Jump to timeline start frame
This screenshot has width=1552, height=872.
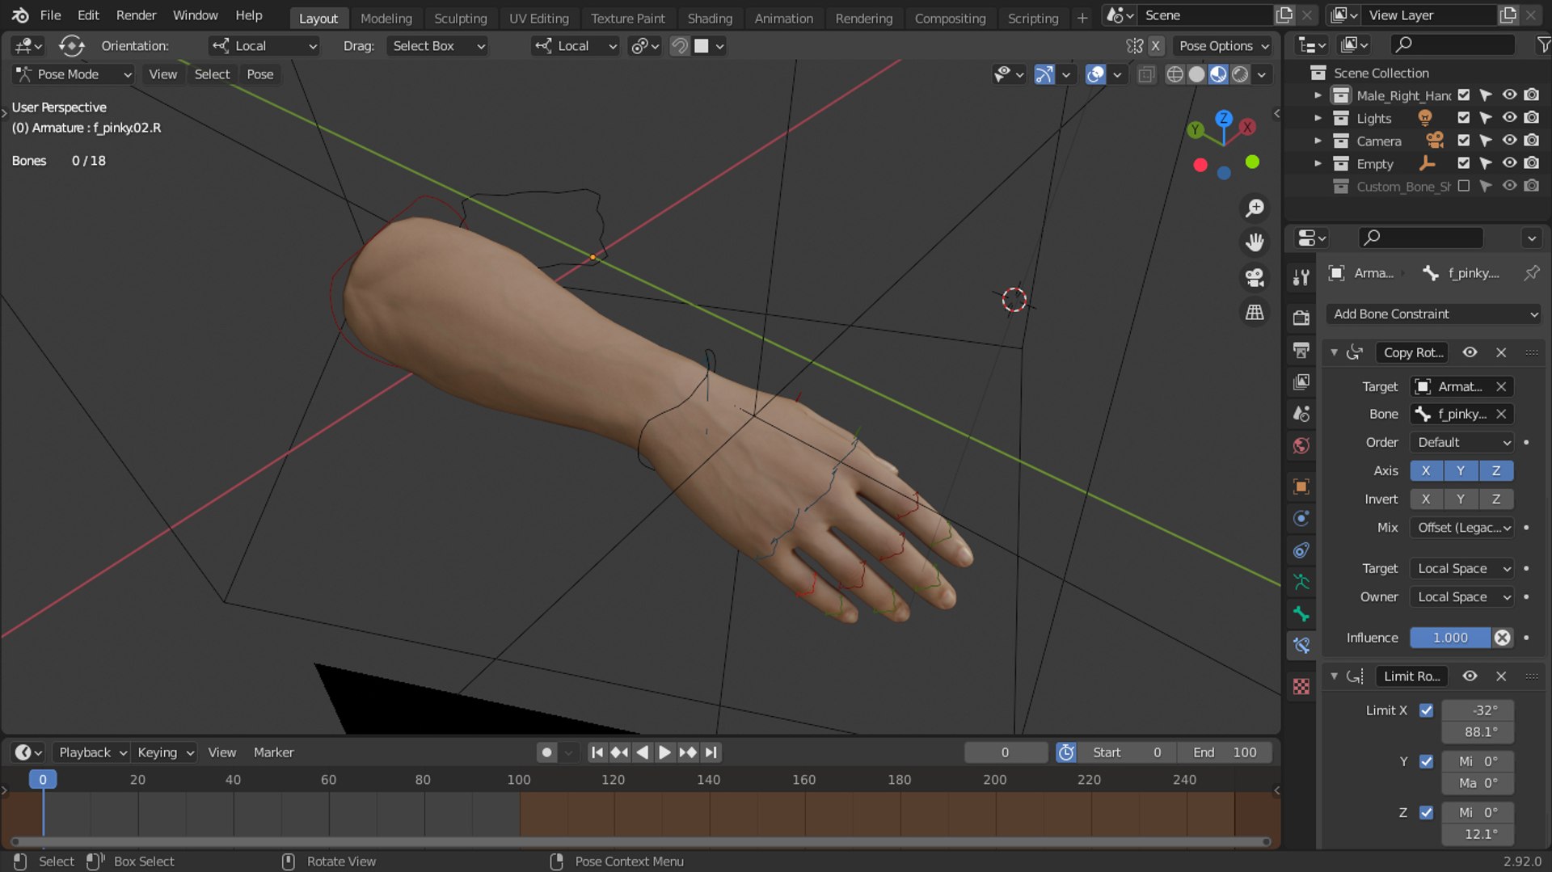coord(597,752)
